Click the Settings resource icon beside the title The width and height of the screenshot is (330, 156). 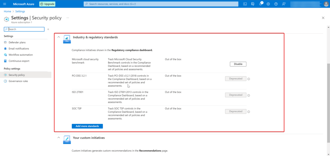coord(6,19)
